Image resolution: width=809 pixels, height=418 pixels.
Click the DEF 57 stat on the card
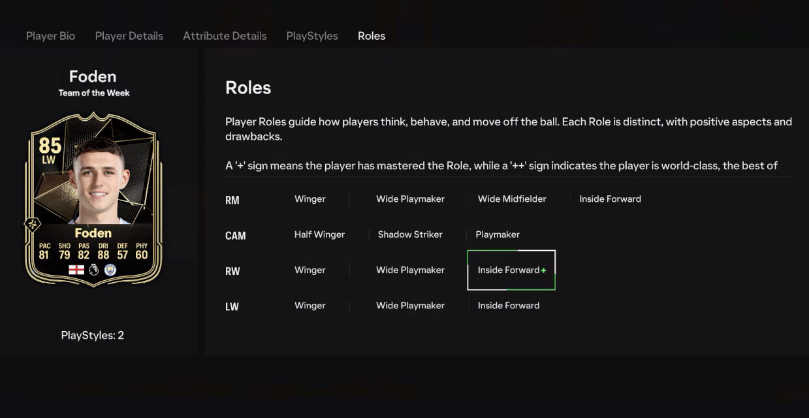[122, 251]
